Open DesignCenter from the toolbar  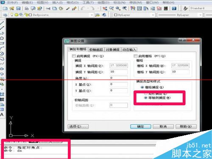click(139, 8)
